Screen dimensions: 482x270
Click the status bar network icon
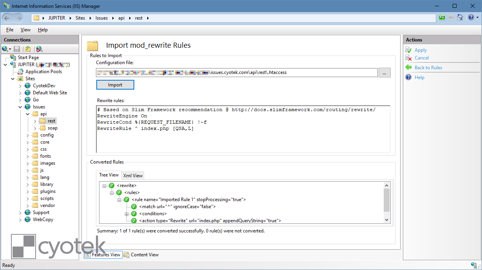(x=473, y=265)
